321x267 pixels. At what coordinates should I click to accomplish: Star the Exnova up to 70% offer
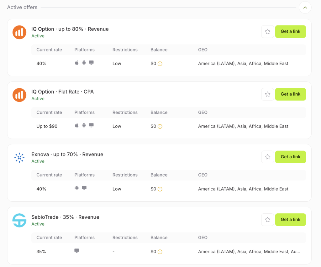(267, 157)
